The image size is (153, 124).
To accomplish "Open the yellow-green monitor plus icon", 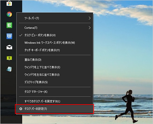I will coord(9,58).
